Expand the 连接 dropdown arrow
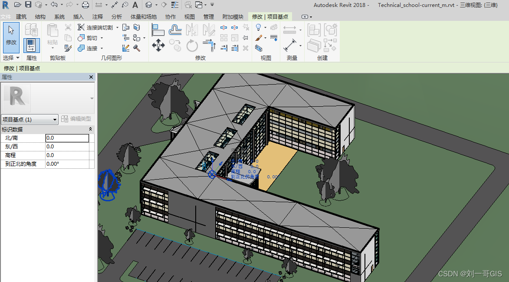This screenshot has width=509, height=282. (102, 48)
